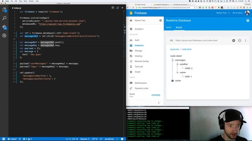Click the sync changes icon in status bar
Viewport: 252px width, 141px height.
pyautogui.click(x=20, y=139)
